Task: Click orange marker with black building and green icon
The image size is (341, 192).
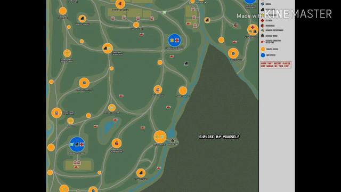Action: coord(108,49)
